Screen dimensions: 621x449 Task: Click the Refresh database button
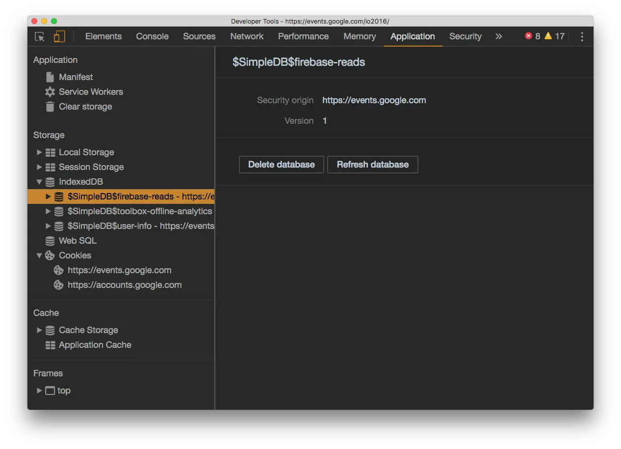click(x=373, y=165)
